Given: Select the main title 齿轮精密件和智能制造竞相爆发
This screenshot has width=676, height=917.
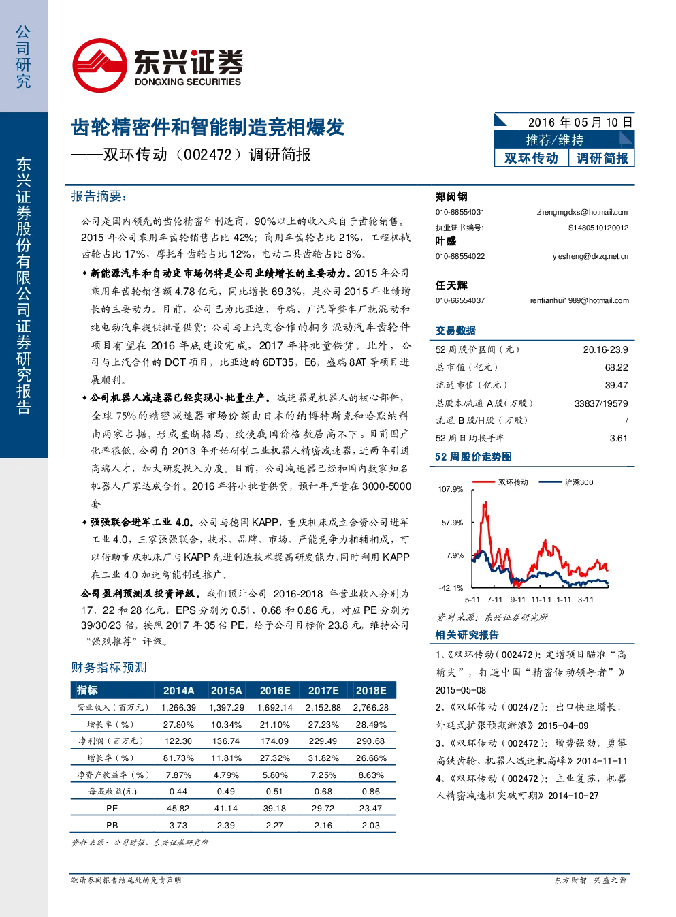Looking at the screenshot, I should pyautogui.click(x=208, y=127).
